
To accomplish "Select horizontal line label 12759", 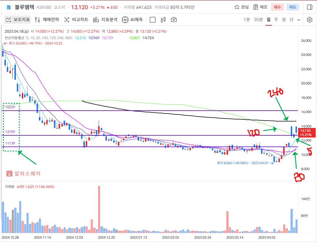I will pyautogui.click(x=10, y=132).
